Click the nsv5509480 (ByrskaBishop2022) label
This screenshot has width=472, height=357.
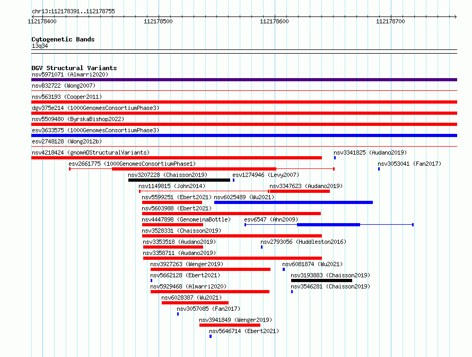point(78,119)
